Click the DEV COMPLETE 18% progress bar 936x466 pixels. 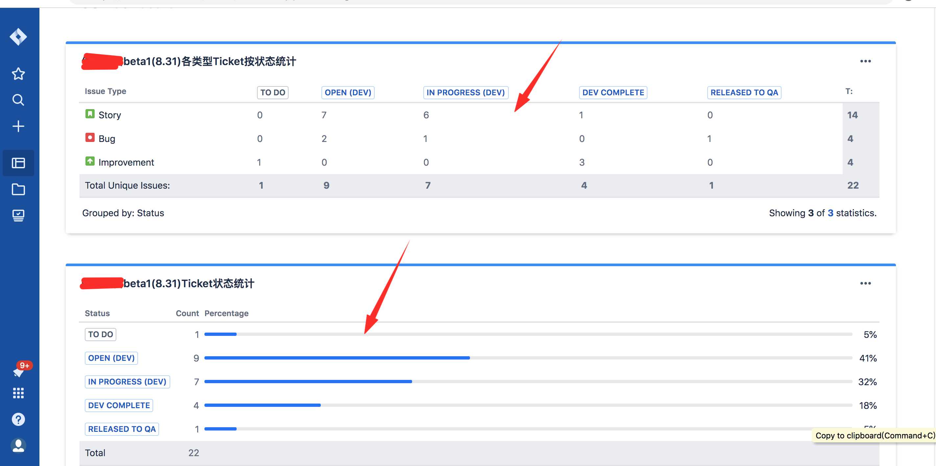pos(528,405)
